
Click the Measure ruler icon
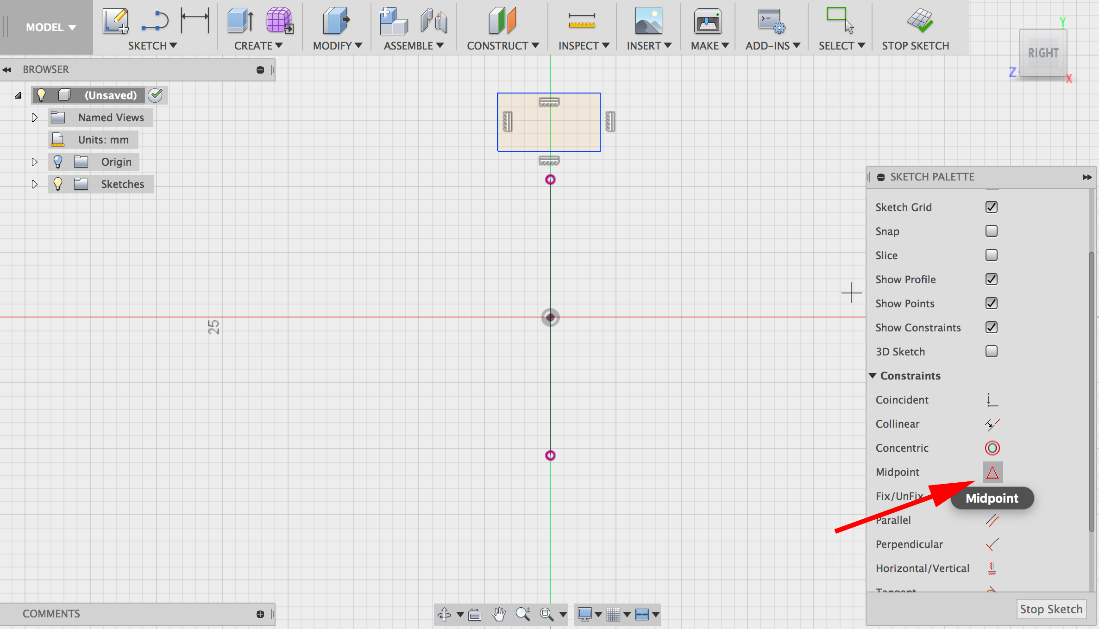[x=582, y=21]
